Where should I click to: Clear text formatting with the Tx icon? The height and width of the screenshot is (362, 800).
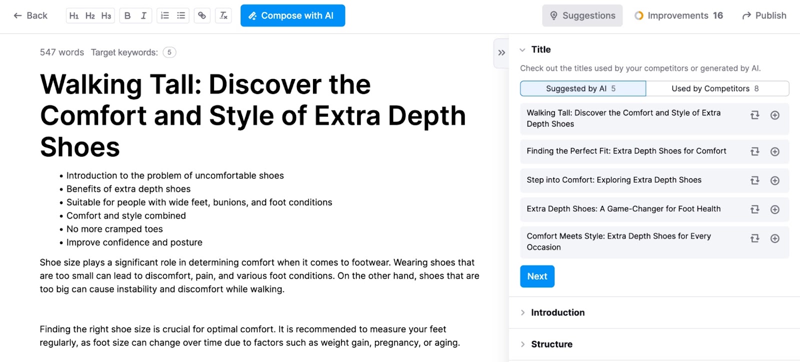(223, 15)
